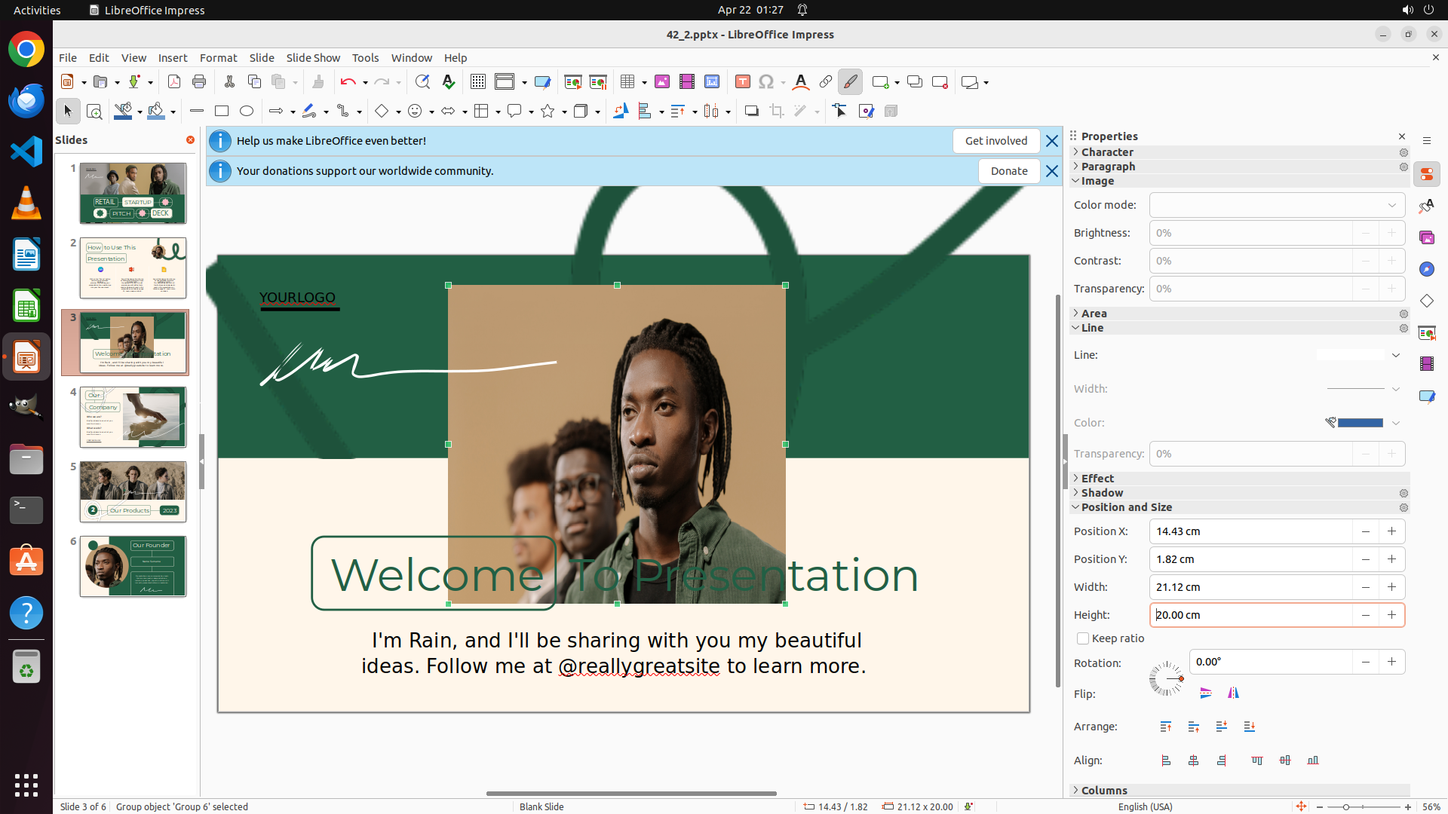Screen dimensions: 1448x814
Task: Open the Slide Show menu
Action: tap(312, 58)
